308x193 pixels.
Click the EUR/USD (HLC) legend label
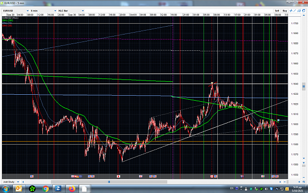(x=10, y=18)
